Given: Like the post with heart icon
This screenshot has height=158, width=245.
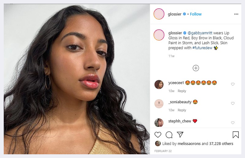Looking at the screenshot, I should (158, 135).
